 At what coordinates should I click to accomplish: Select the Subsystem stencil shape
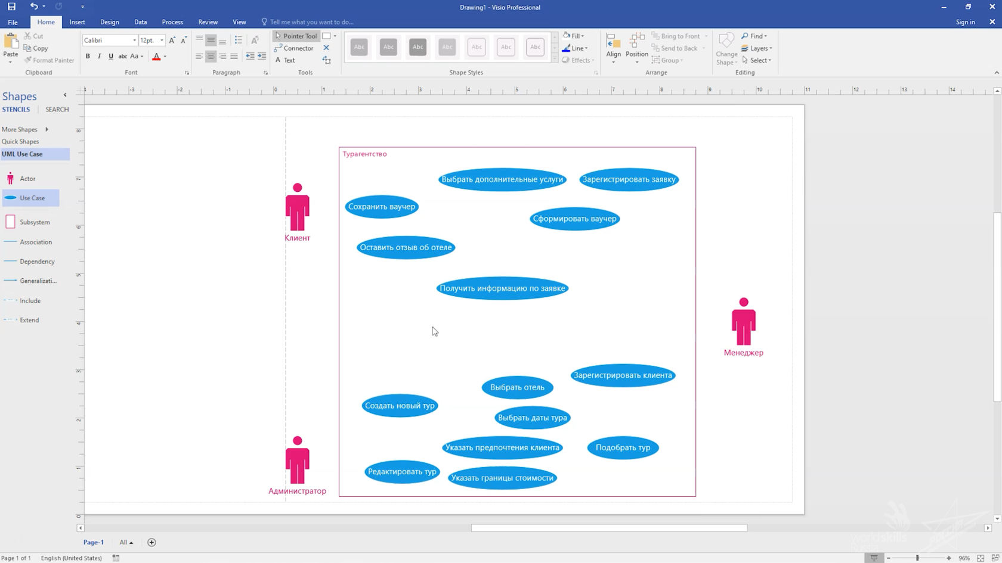27,222
